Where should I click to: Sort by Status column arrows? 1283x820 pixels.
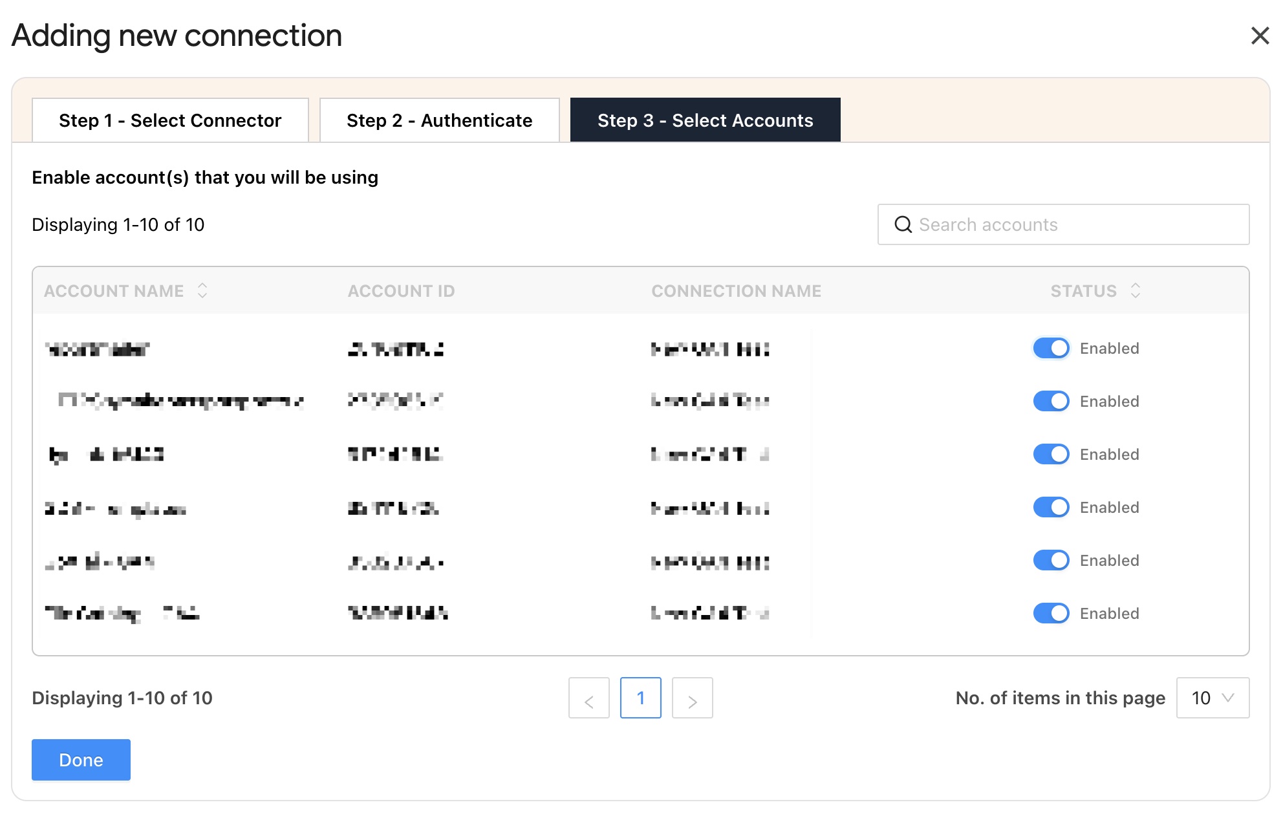[x=1135, y=290]
